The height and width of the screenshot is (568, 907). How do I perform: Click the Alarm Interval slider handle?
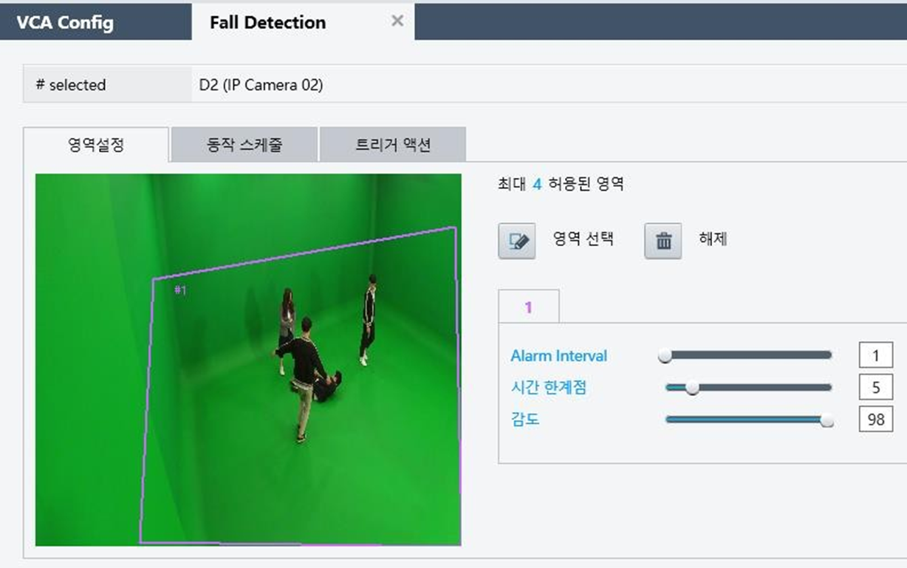[x=665, y=355]
